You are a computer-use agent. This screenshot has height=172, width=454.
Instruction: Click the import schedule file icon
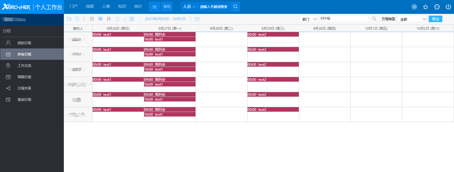[77, 19]
